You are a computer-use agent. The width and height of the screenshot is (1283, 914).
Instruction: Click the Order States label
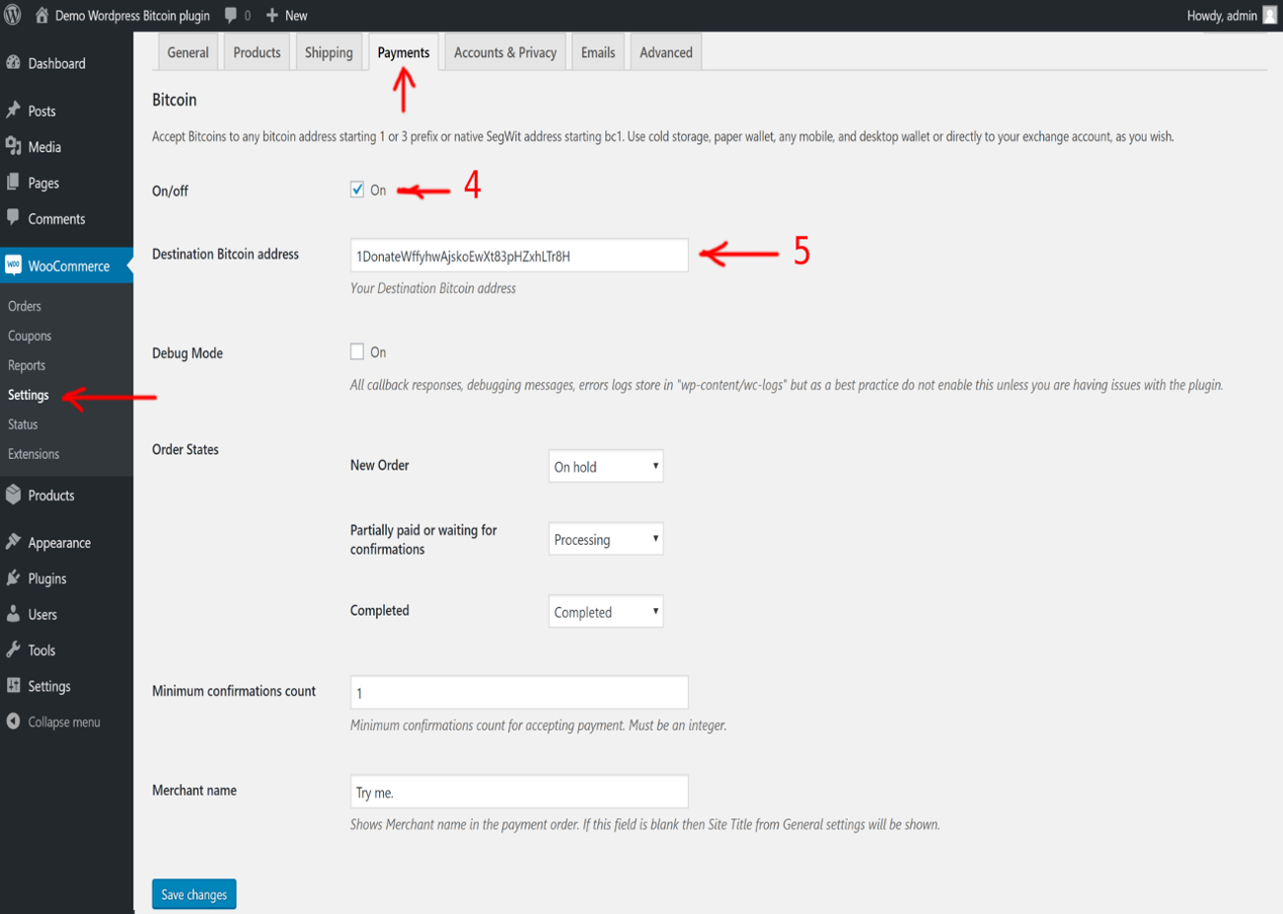[x=186, y=449]
